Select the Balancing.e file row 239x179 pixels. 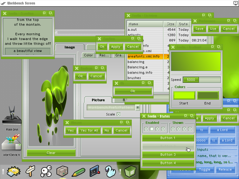[148, 67]
